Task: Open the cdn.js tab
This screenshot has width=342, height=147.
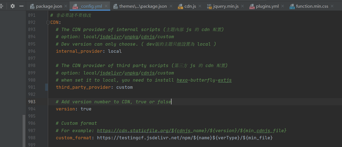Action: (190, 6)
